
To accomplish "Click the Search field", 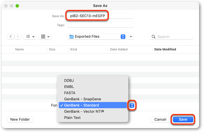I will 171,37.
